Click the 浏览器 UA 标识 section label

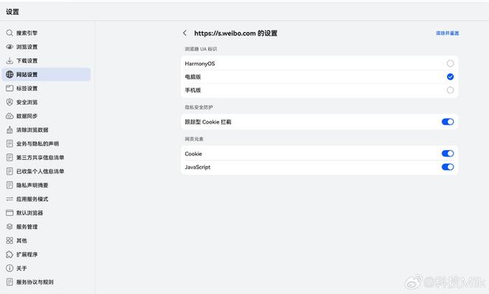click(x=201, y=49)
